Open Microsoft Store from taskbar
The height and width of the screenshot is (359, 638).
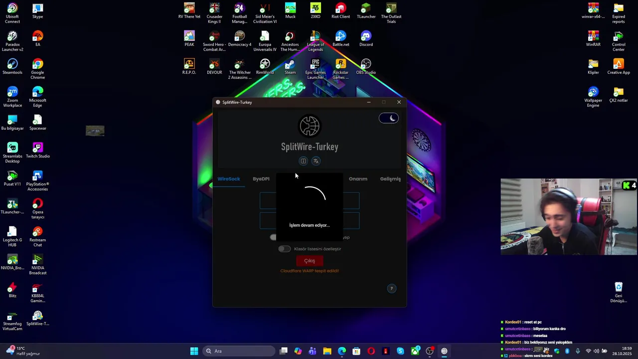(356, 351)
